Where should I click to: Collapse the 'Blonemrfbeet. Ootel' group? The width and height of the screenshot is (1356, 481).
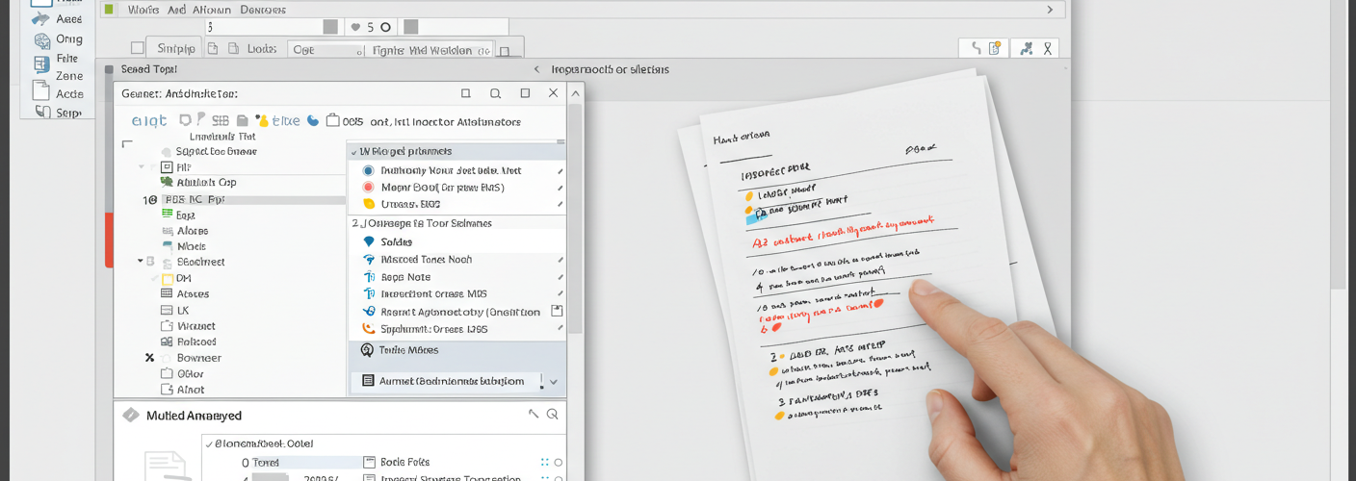point(209,443)
